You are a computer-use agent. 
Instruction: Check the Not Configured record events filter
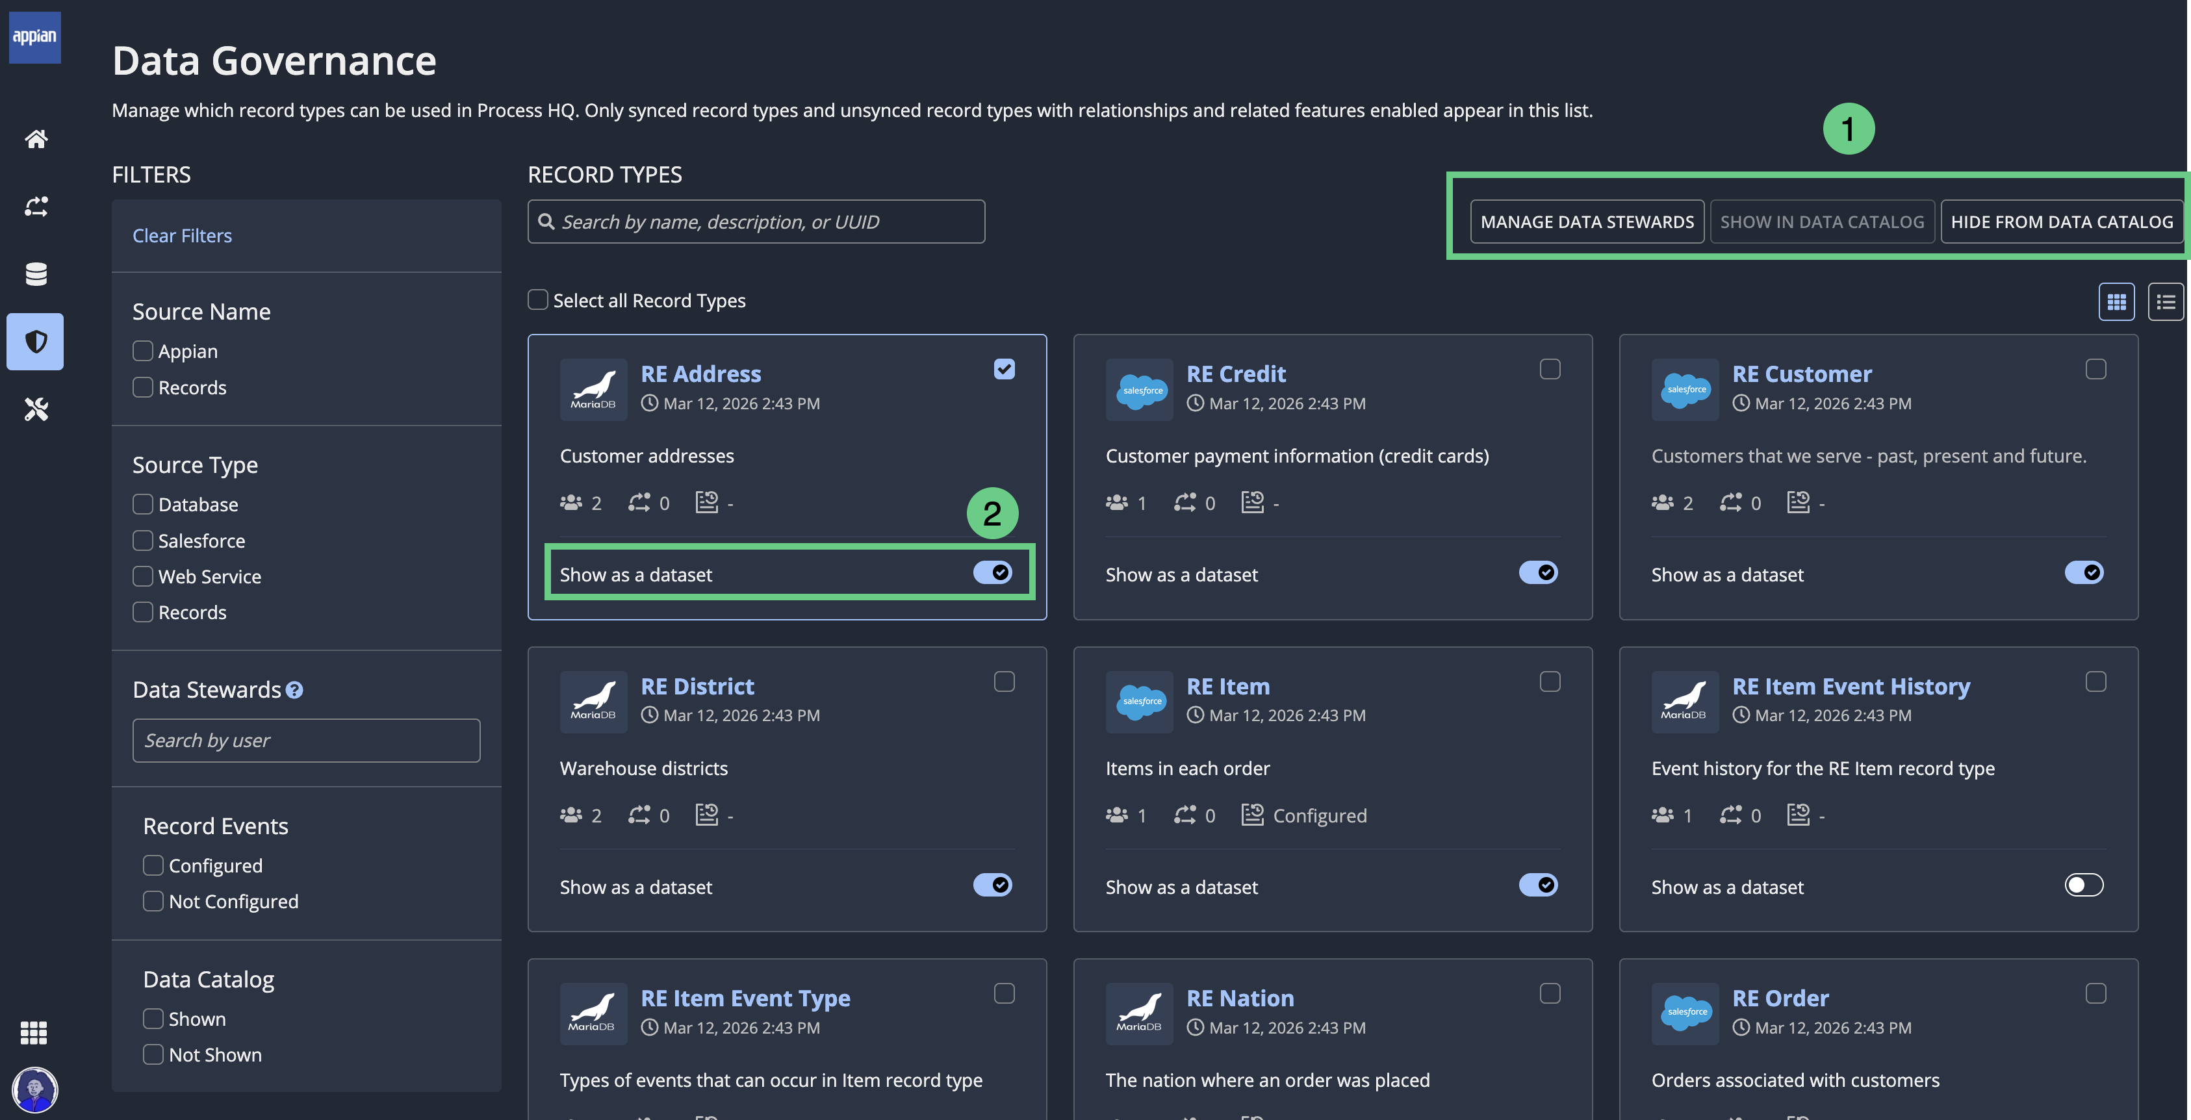point(153,902)
